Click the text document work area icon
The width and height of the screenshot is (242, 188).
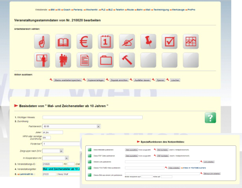pos(85,60)
